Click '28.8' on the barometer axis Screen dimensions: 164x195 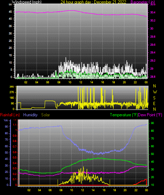coord(153,77)
